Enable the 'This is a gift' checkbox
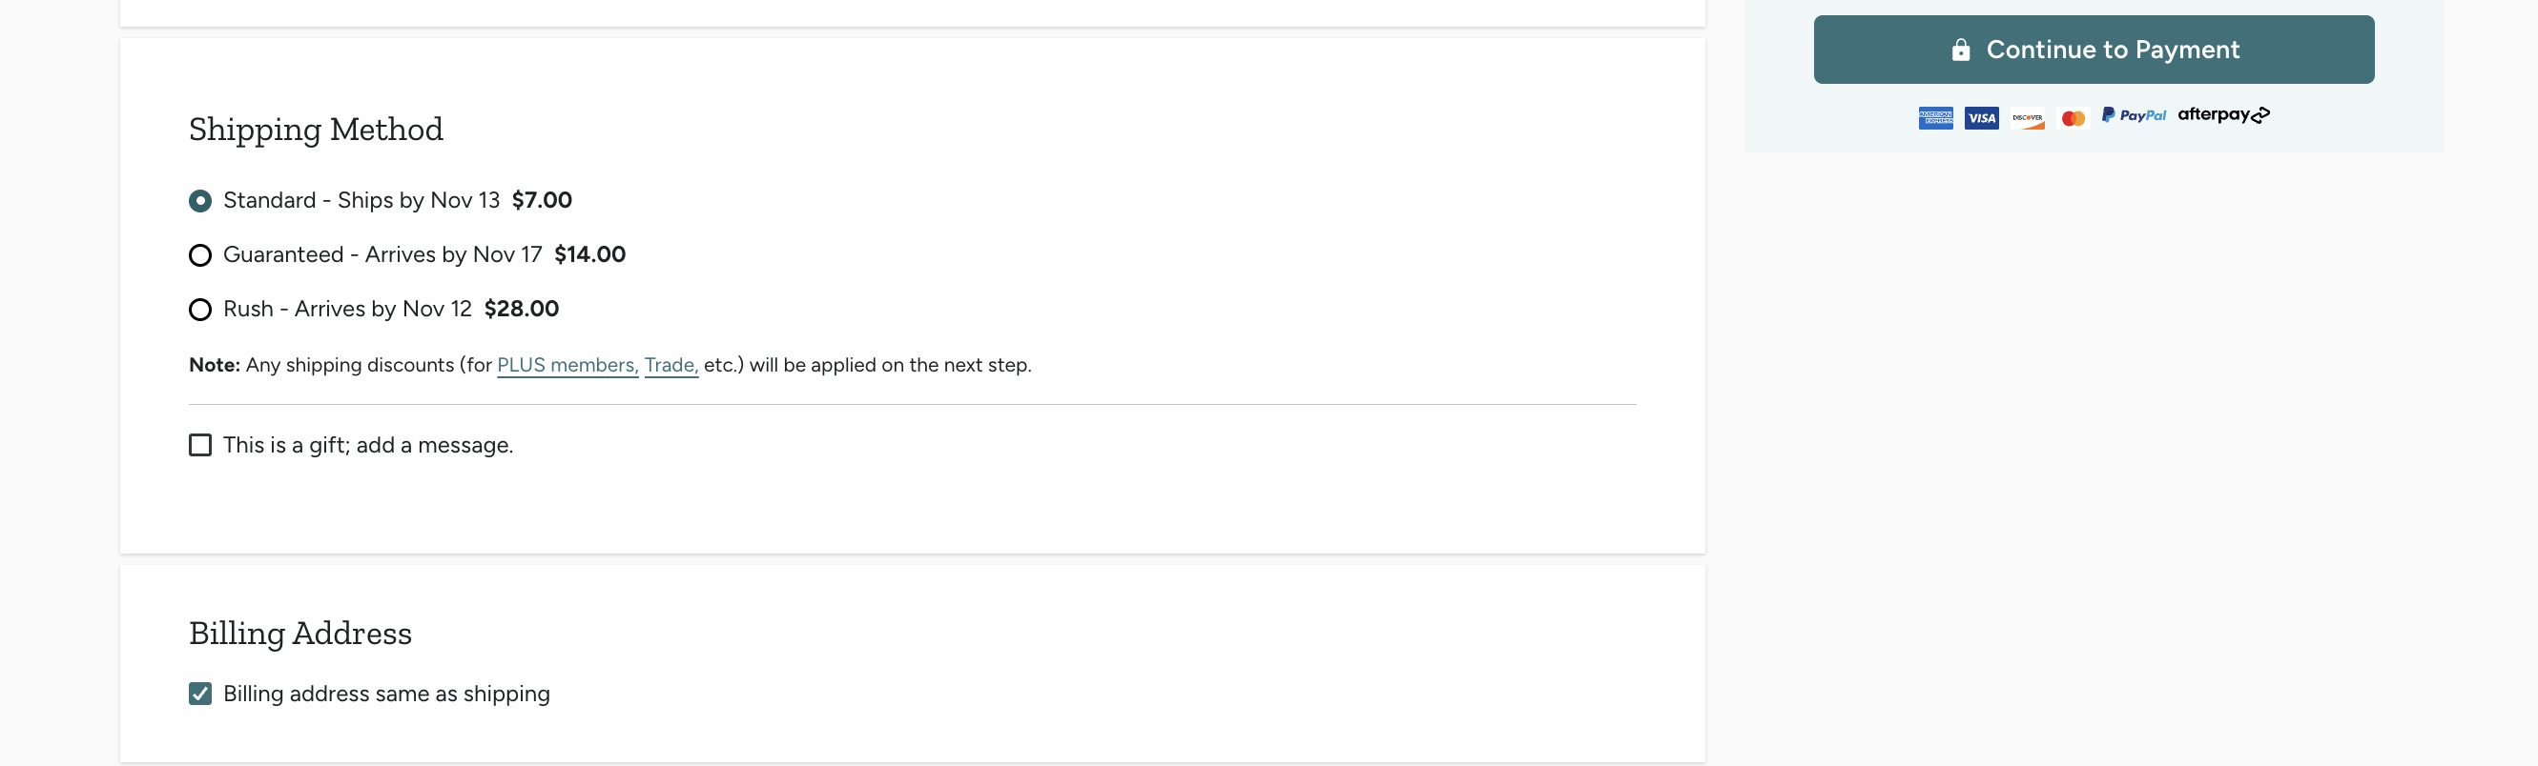 [200, 445]
